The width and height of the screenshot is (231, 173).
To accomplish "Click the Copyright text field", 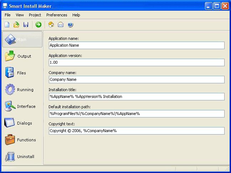I will pyautogui.click(x=137, y=131).
